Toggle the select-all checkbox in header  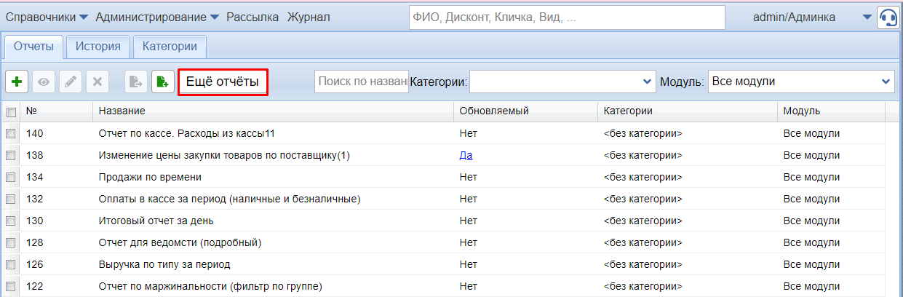[11, 112]
